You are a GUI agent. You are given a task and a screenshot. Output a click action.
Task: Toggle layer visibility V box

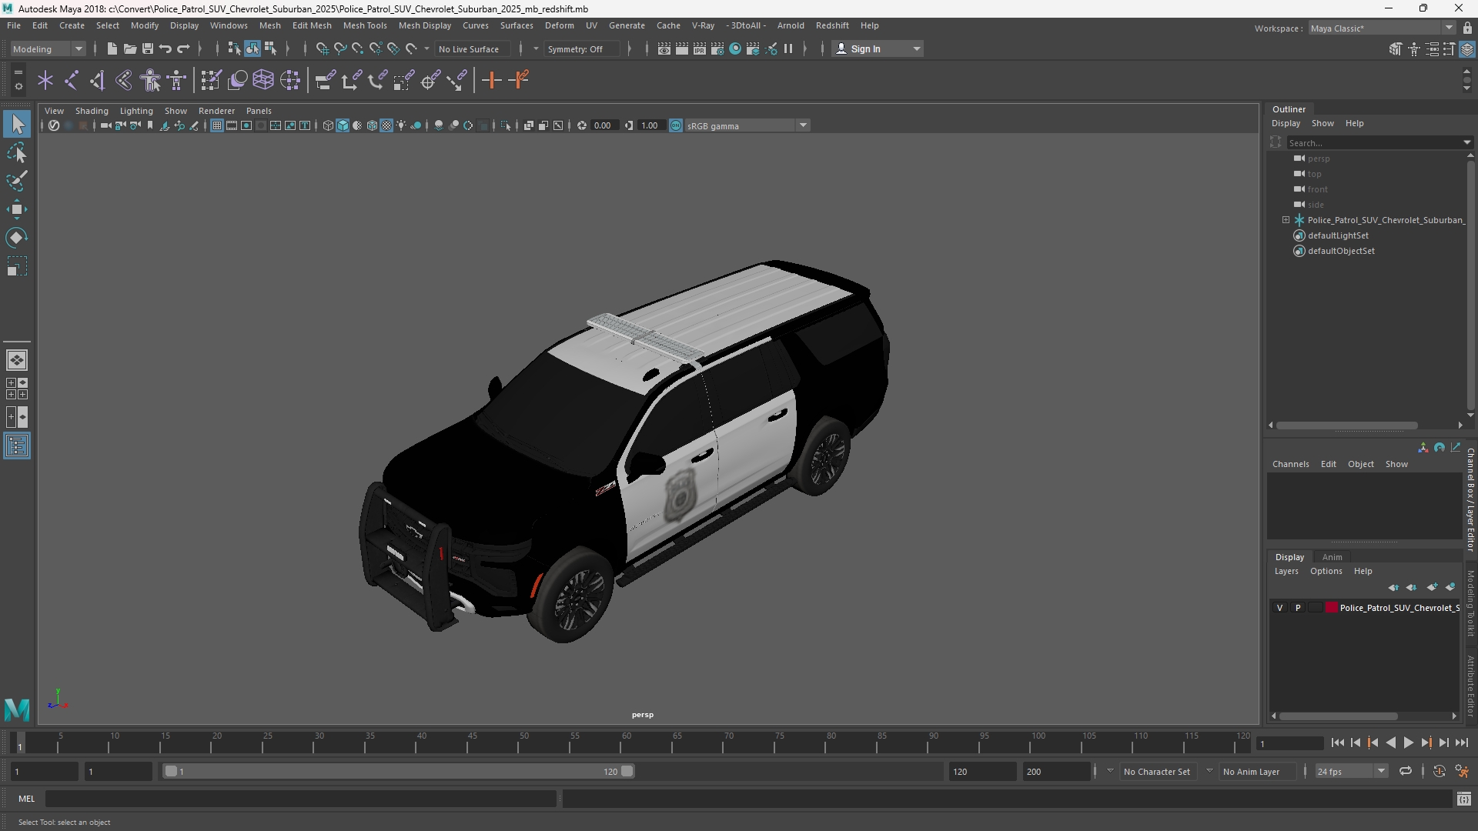1280,608
